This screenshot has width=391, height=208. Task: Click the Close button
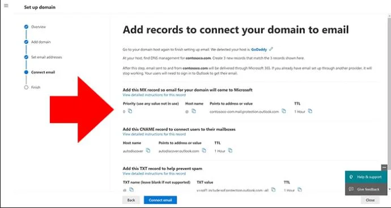coord(370,200)
